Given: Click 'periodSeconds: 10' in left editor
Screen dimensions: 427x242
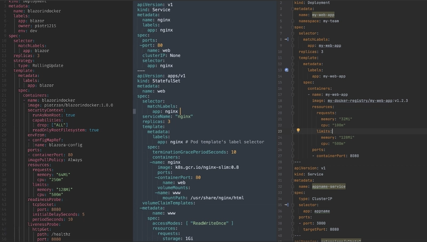Looking at the screenshot, I should click(x=52, y=220).
